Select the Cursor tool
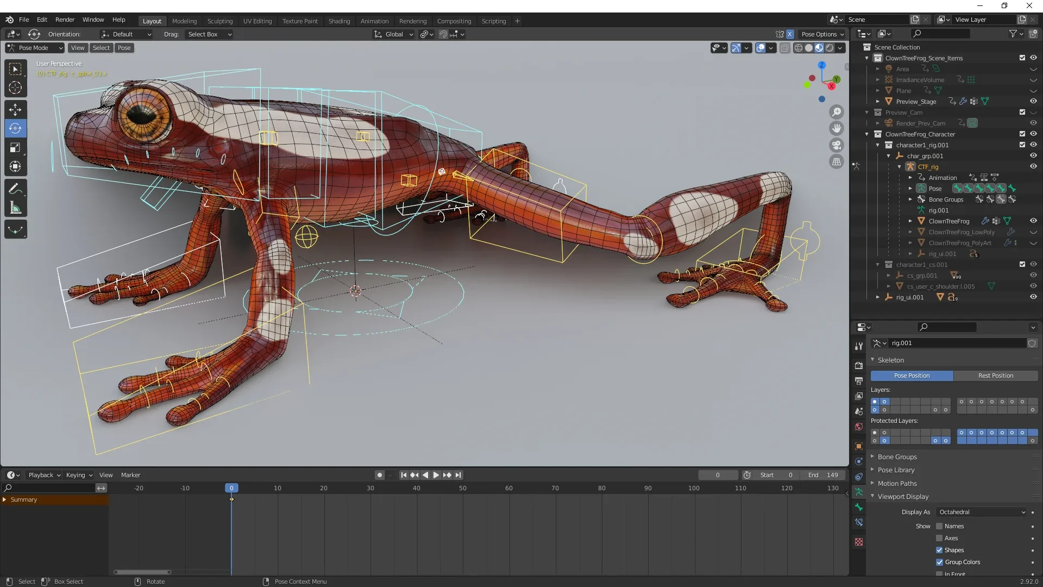The height and width of the screenshot is (587, 1043). click(x=15, y=88)
